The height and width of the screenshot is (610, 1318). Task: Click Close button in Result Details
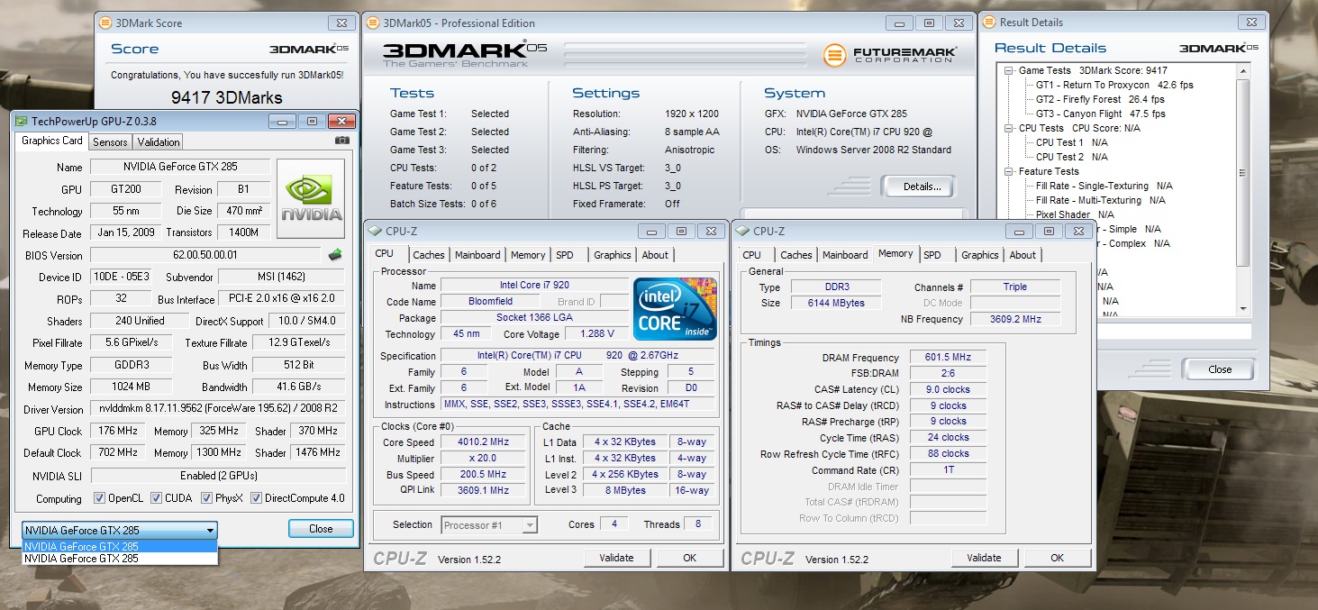1220,369
